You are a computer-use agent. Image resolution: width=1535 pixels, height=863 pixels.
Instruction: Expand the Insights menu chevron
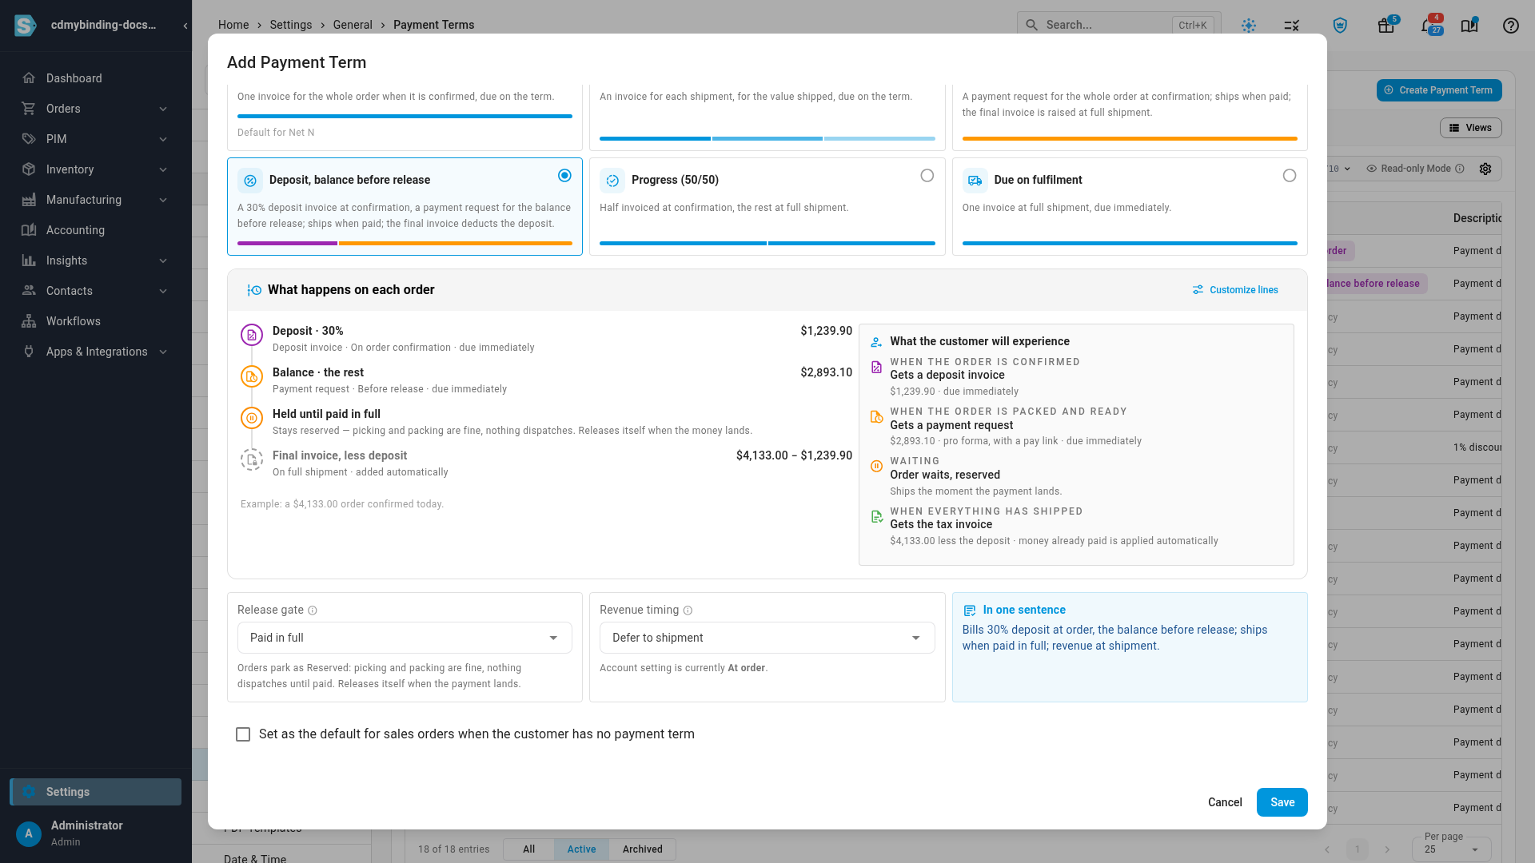163,260
